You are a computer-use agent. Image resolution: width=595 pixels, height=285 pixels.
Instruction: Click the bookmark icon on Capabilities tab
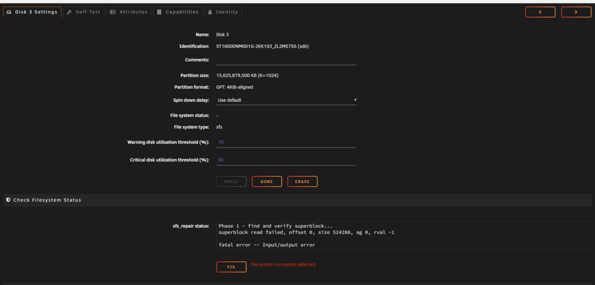pos(159,12)
